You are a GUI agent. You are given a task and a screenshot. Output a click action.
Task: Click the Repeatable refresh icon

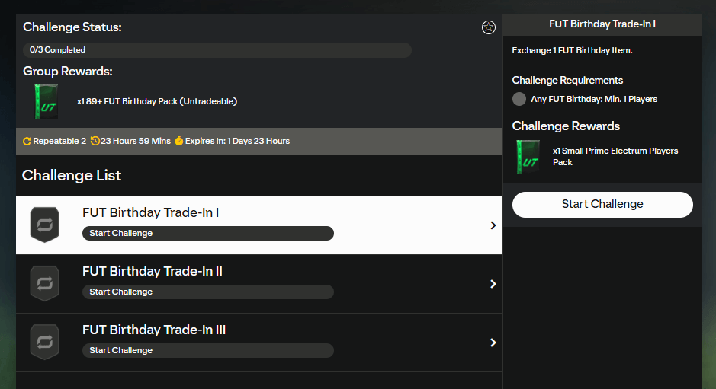point(27,141)
